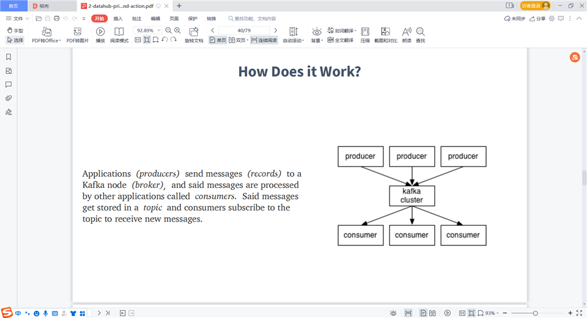Switch to the 转换 tab

coord(212,18)
